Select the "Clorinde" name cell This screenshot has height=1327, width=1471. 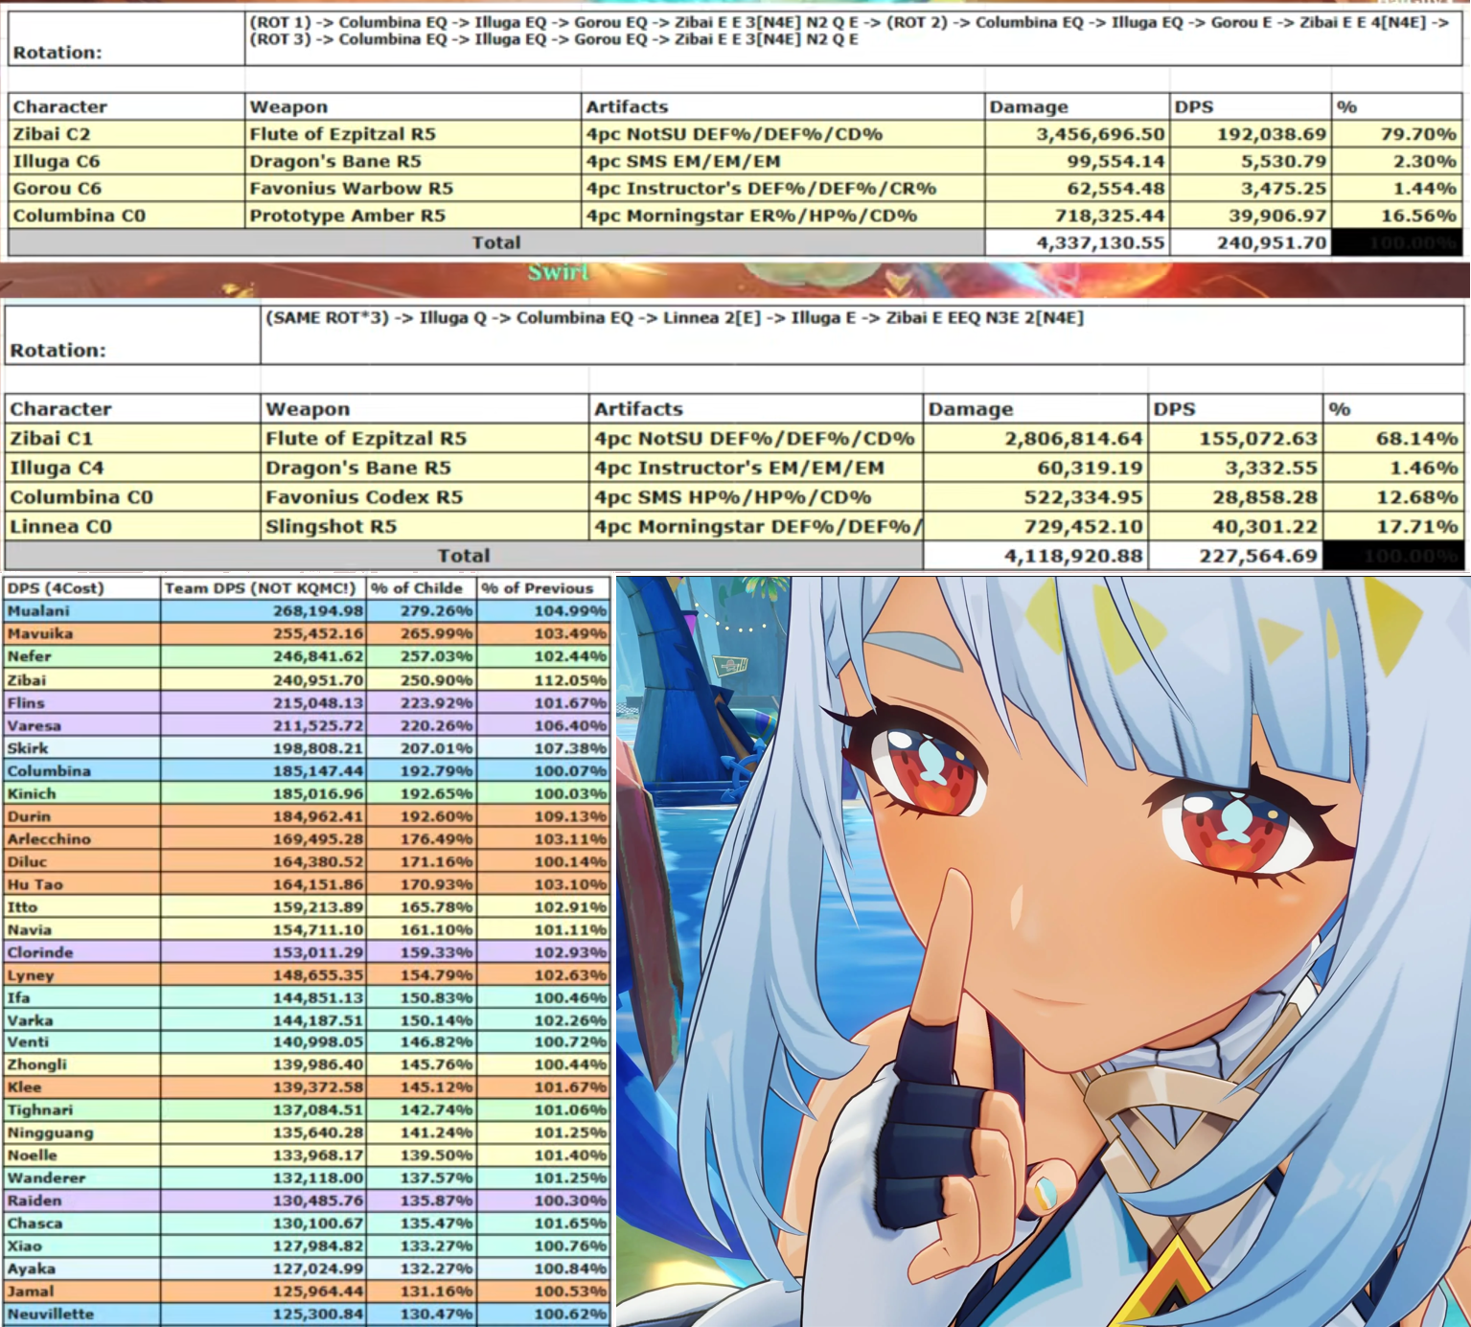coord(81,952)
